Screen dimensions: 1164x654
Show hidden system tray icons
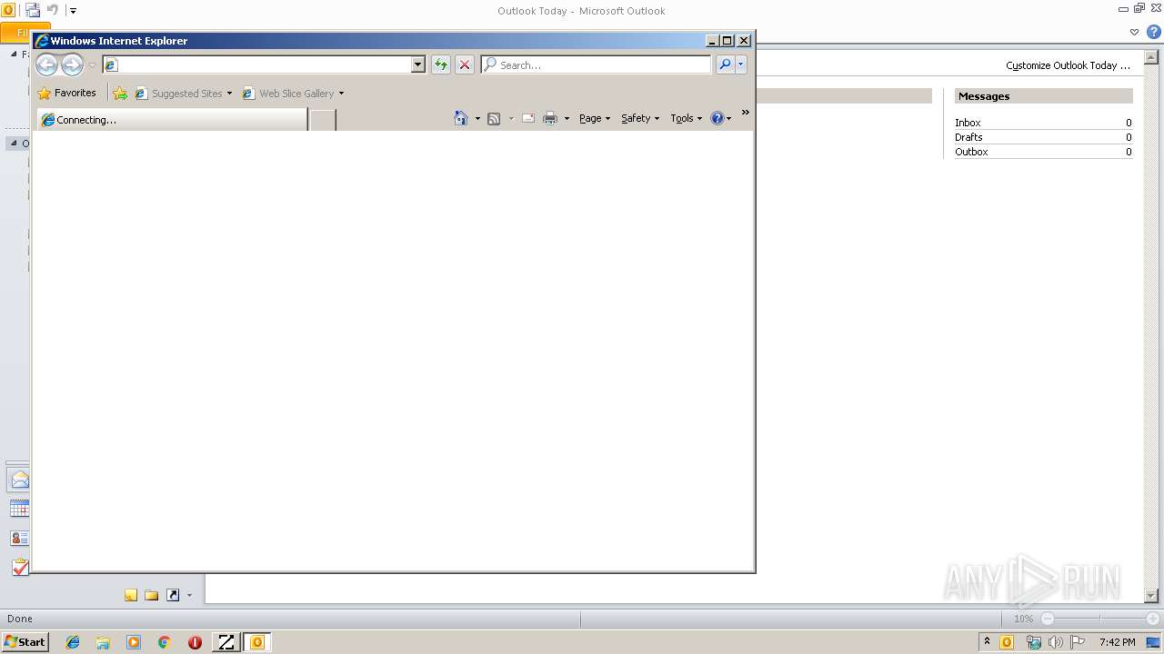point(987,642)
